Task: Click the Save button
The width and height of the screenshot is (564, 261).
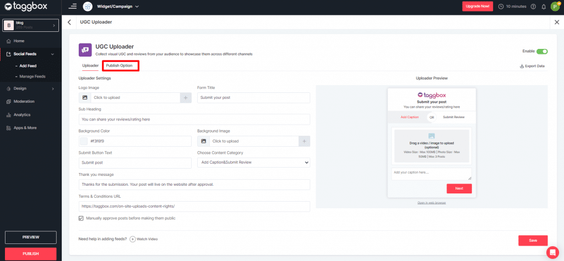Action: [x=533, y=240]
